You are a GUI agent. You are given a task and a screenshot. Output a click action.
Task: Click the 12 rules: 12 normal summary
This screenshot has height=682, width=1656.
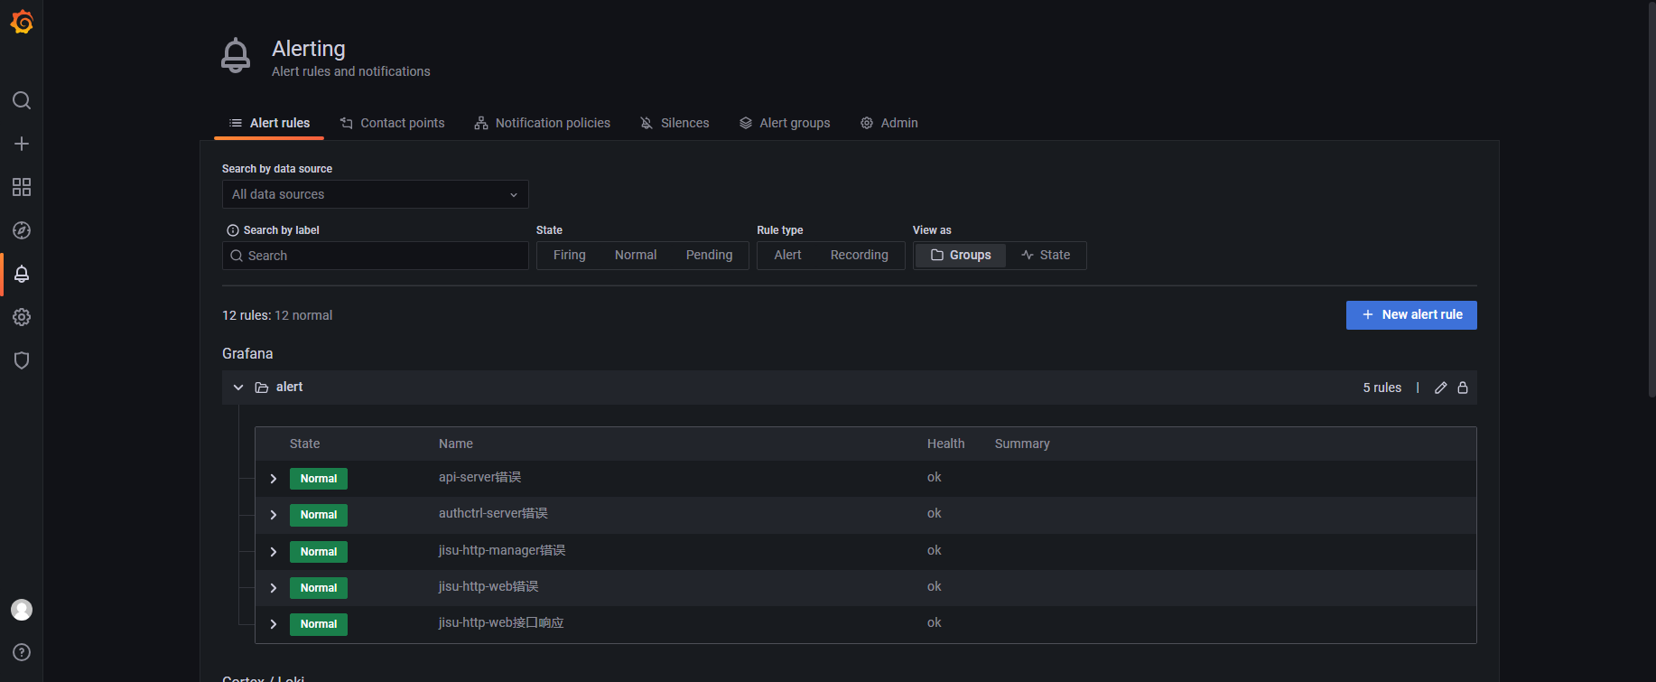pyautogui.click(x=277, y=315)
